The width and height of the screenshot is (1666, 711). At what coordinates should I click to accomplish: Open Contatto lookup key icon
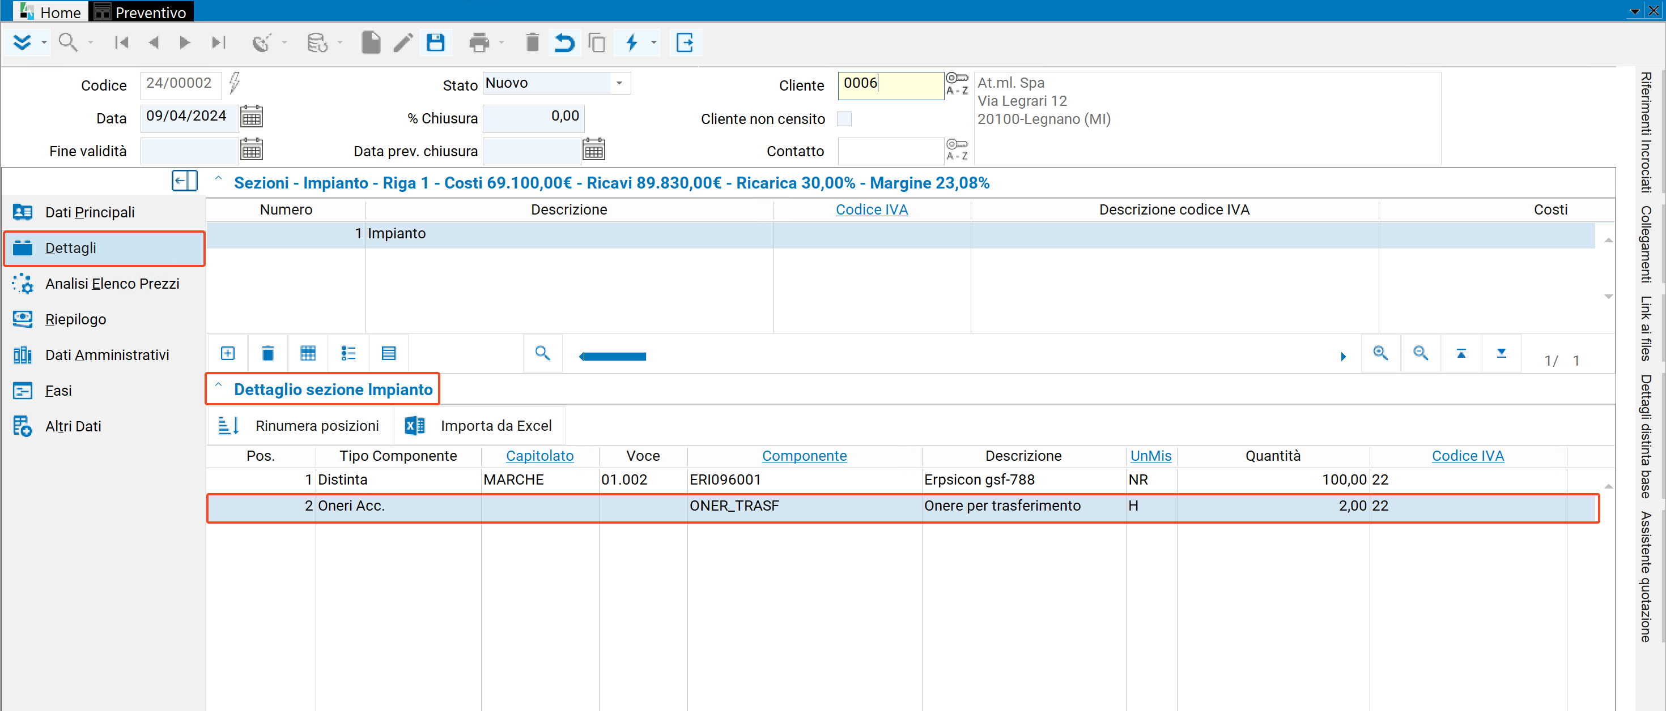[957, 149]
